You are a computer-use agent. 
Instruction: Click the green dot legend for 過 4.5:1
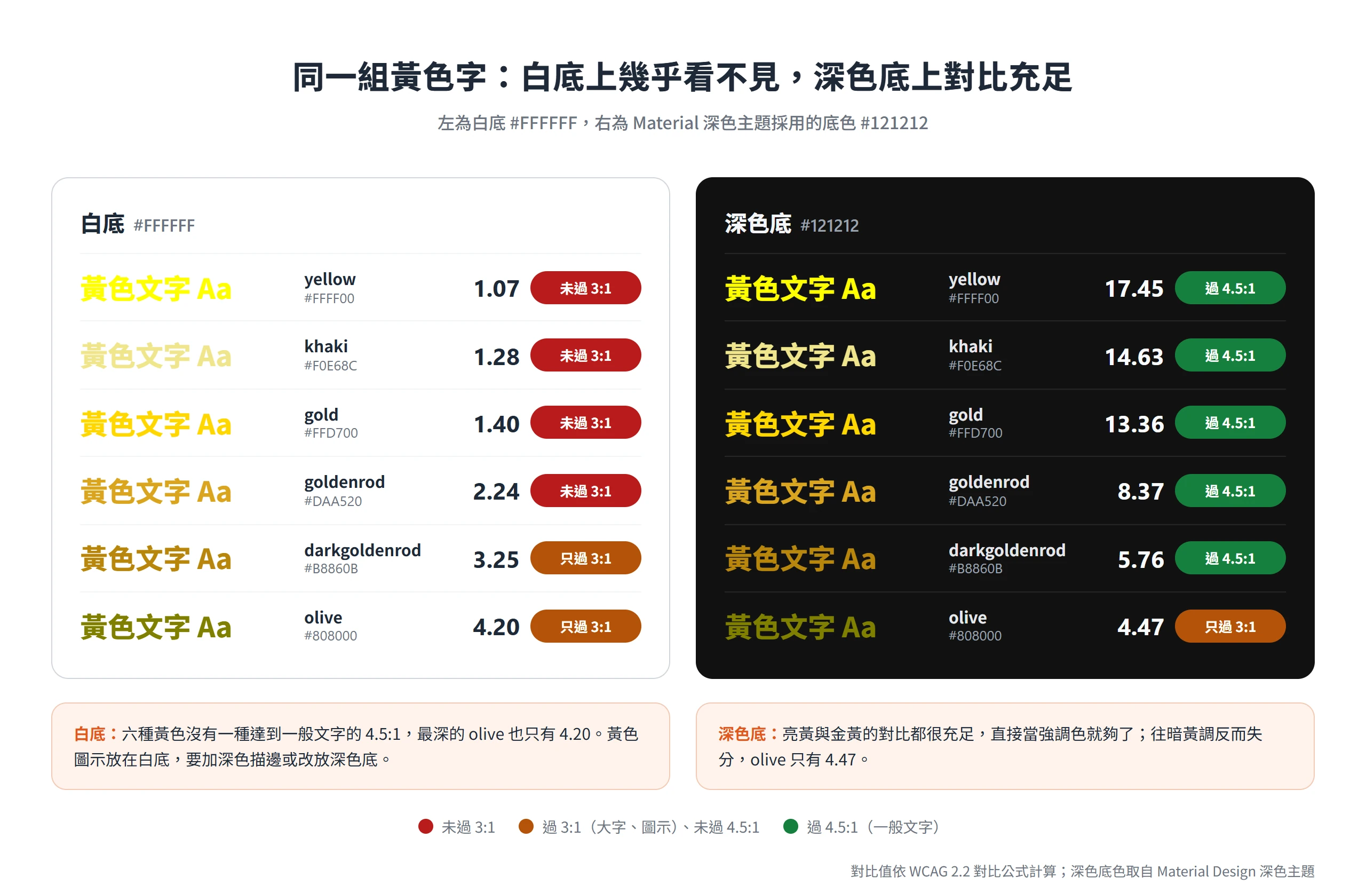coord(790,826)
